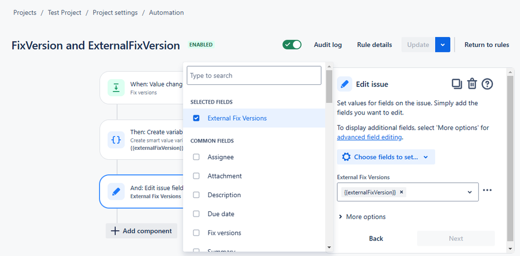Viewport: 520px width, 256px height.
Task: Check the Assignee field checkbox
Action: 196,157
